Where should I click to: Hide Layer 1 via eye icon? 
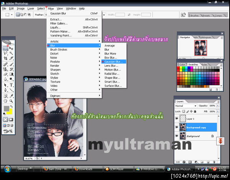(177, 118)
